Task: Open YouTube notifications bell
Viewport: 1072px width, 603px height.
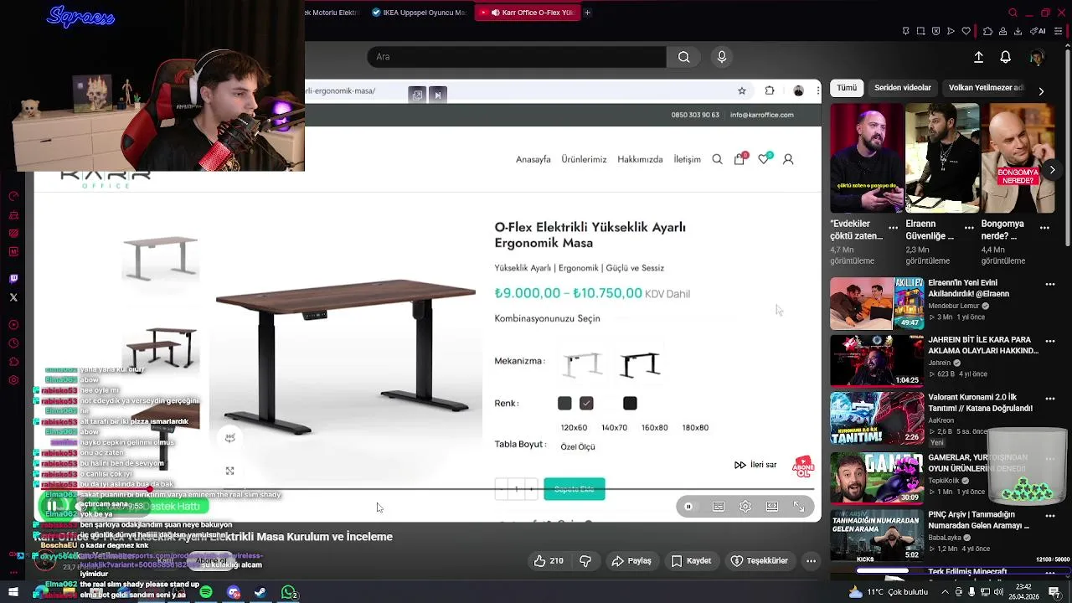Action: 1005,57
